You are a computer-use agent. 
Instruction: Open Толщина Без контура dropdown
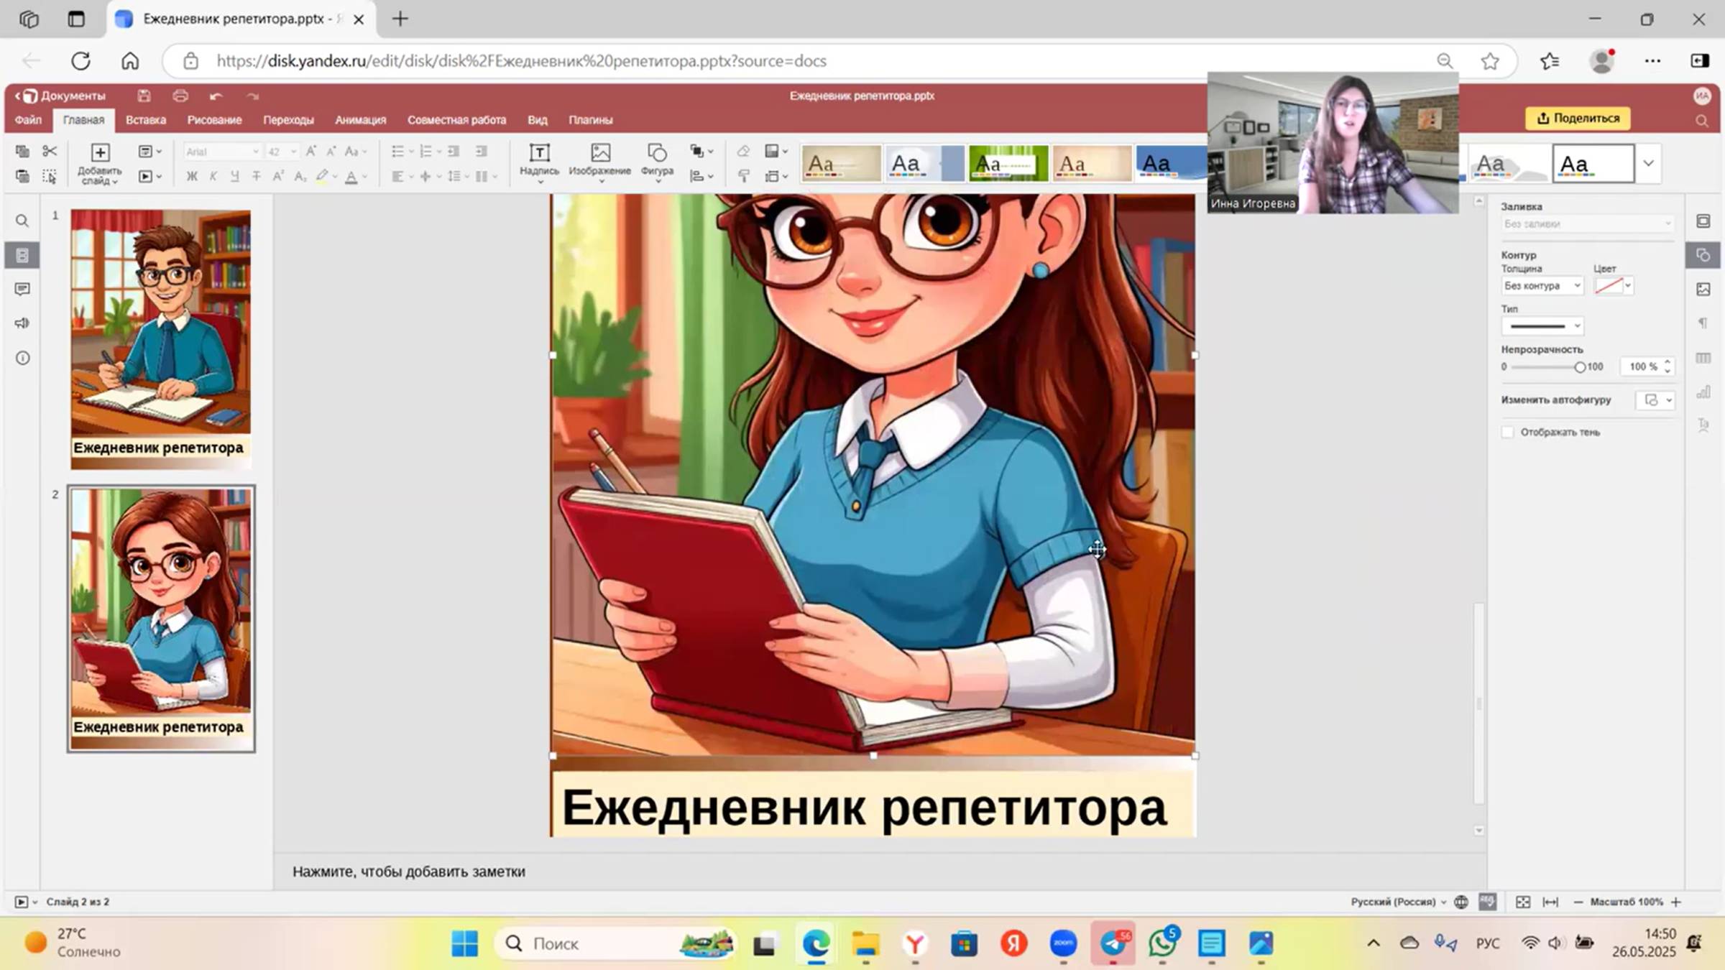click(1542, 286)
